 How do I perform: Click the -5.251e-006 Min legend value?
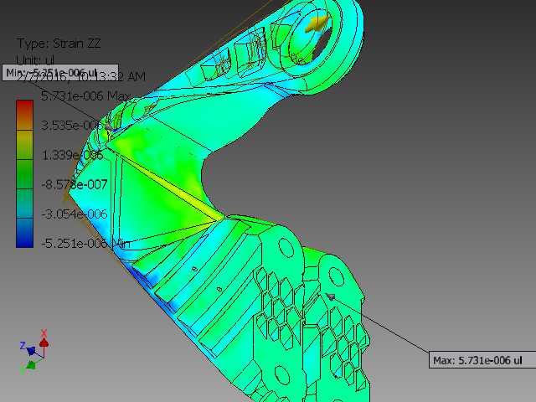[x=85, y=244]
